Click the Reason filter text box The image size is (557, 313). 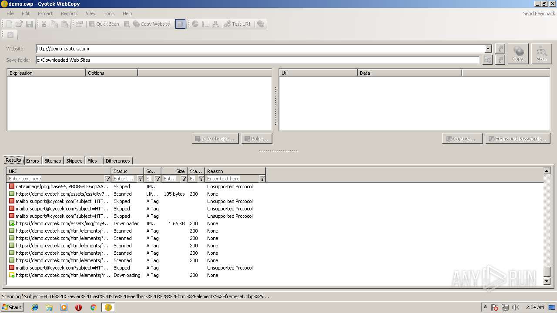(232, 179)
